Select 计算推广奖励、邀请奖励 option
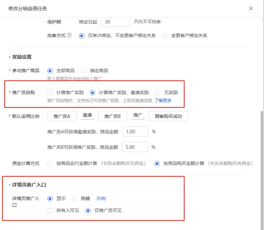 point(93,92)
